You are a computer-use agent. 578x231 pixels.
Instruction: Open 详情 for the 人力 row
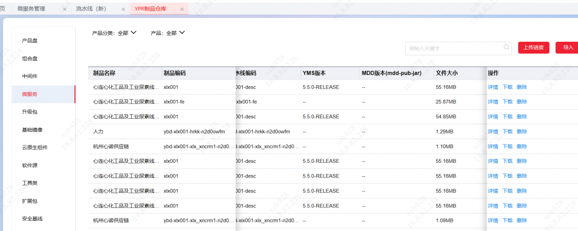click(493, 131)
